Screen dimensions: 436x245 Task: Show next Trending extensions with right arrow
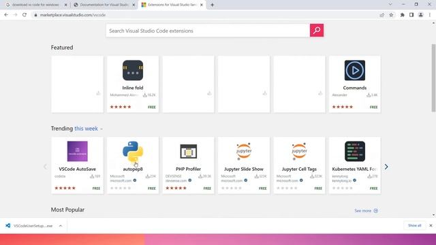click(386, 167)
